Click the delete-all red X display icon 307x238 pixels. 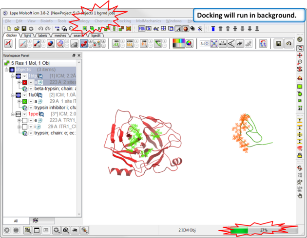8,44
